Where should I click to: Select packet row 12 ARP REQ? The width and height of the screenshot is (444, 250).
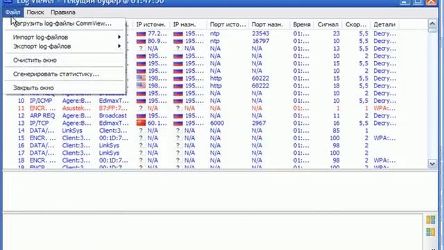tap(215, 116)
